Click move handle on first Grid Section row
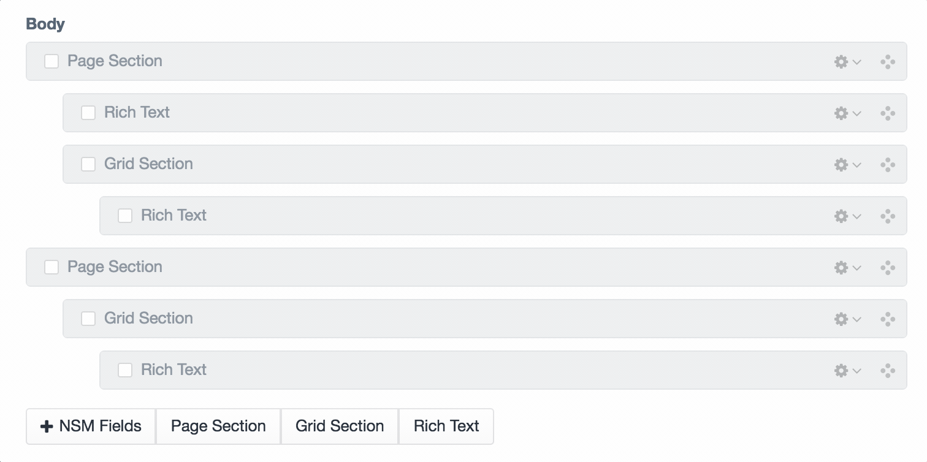The image size is (927, 462). (887, 165)
